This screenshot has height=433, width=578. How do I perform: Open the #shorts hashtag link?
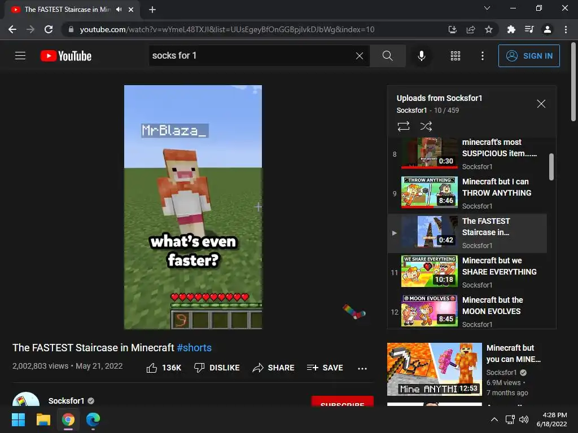click(x=194, y=347)
